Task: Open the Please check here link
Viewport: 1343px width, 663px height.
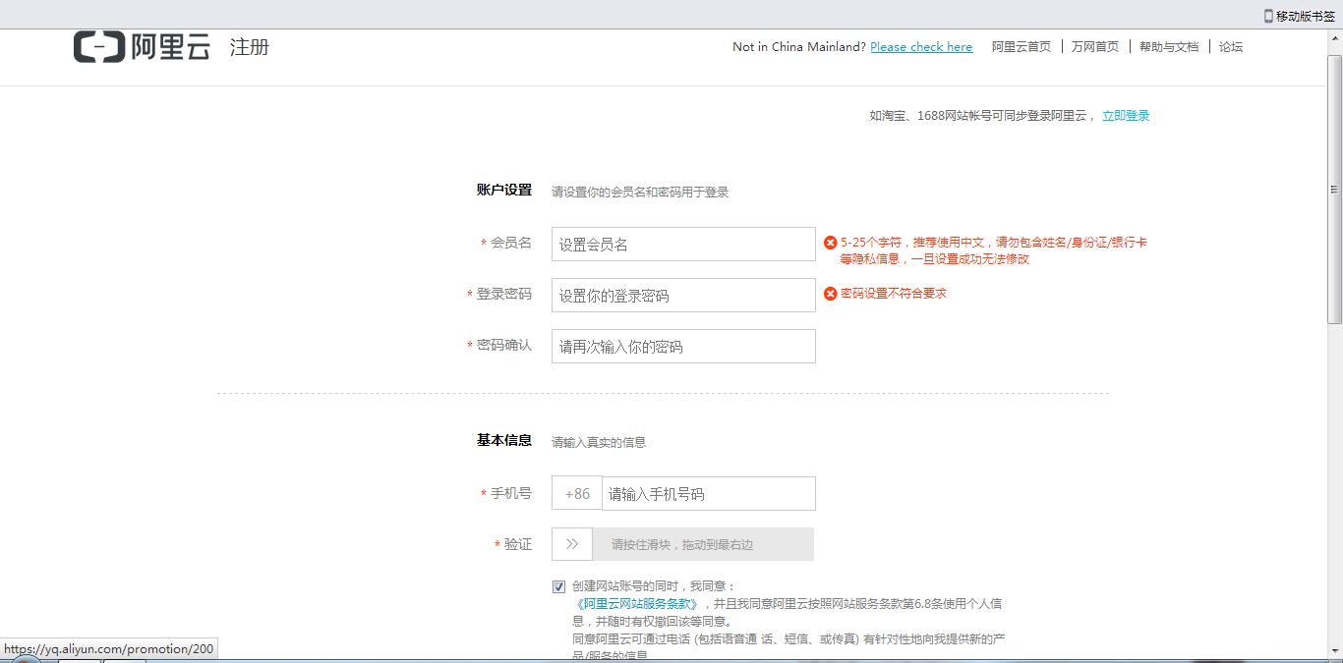Action: coord(920,46)
